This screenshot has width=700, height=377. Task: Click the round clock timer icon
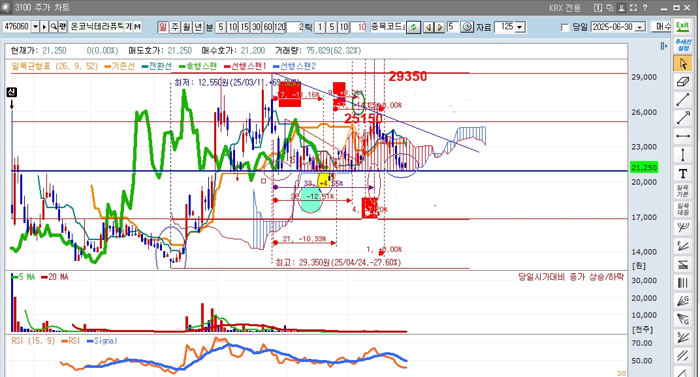(x=467, y=27)
